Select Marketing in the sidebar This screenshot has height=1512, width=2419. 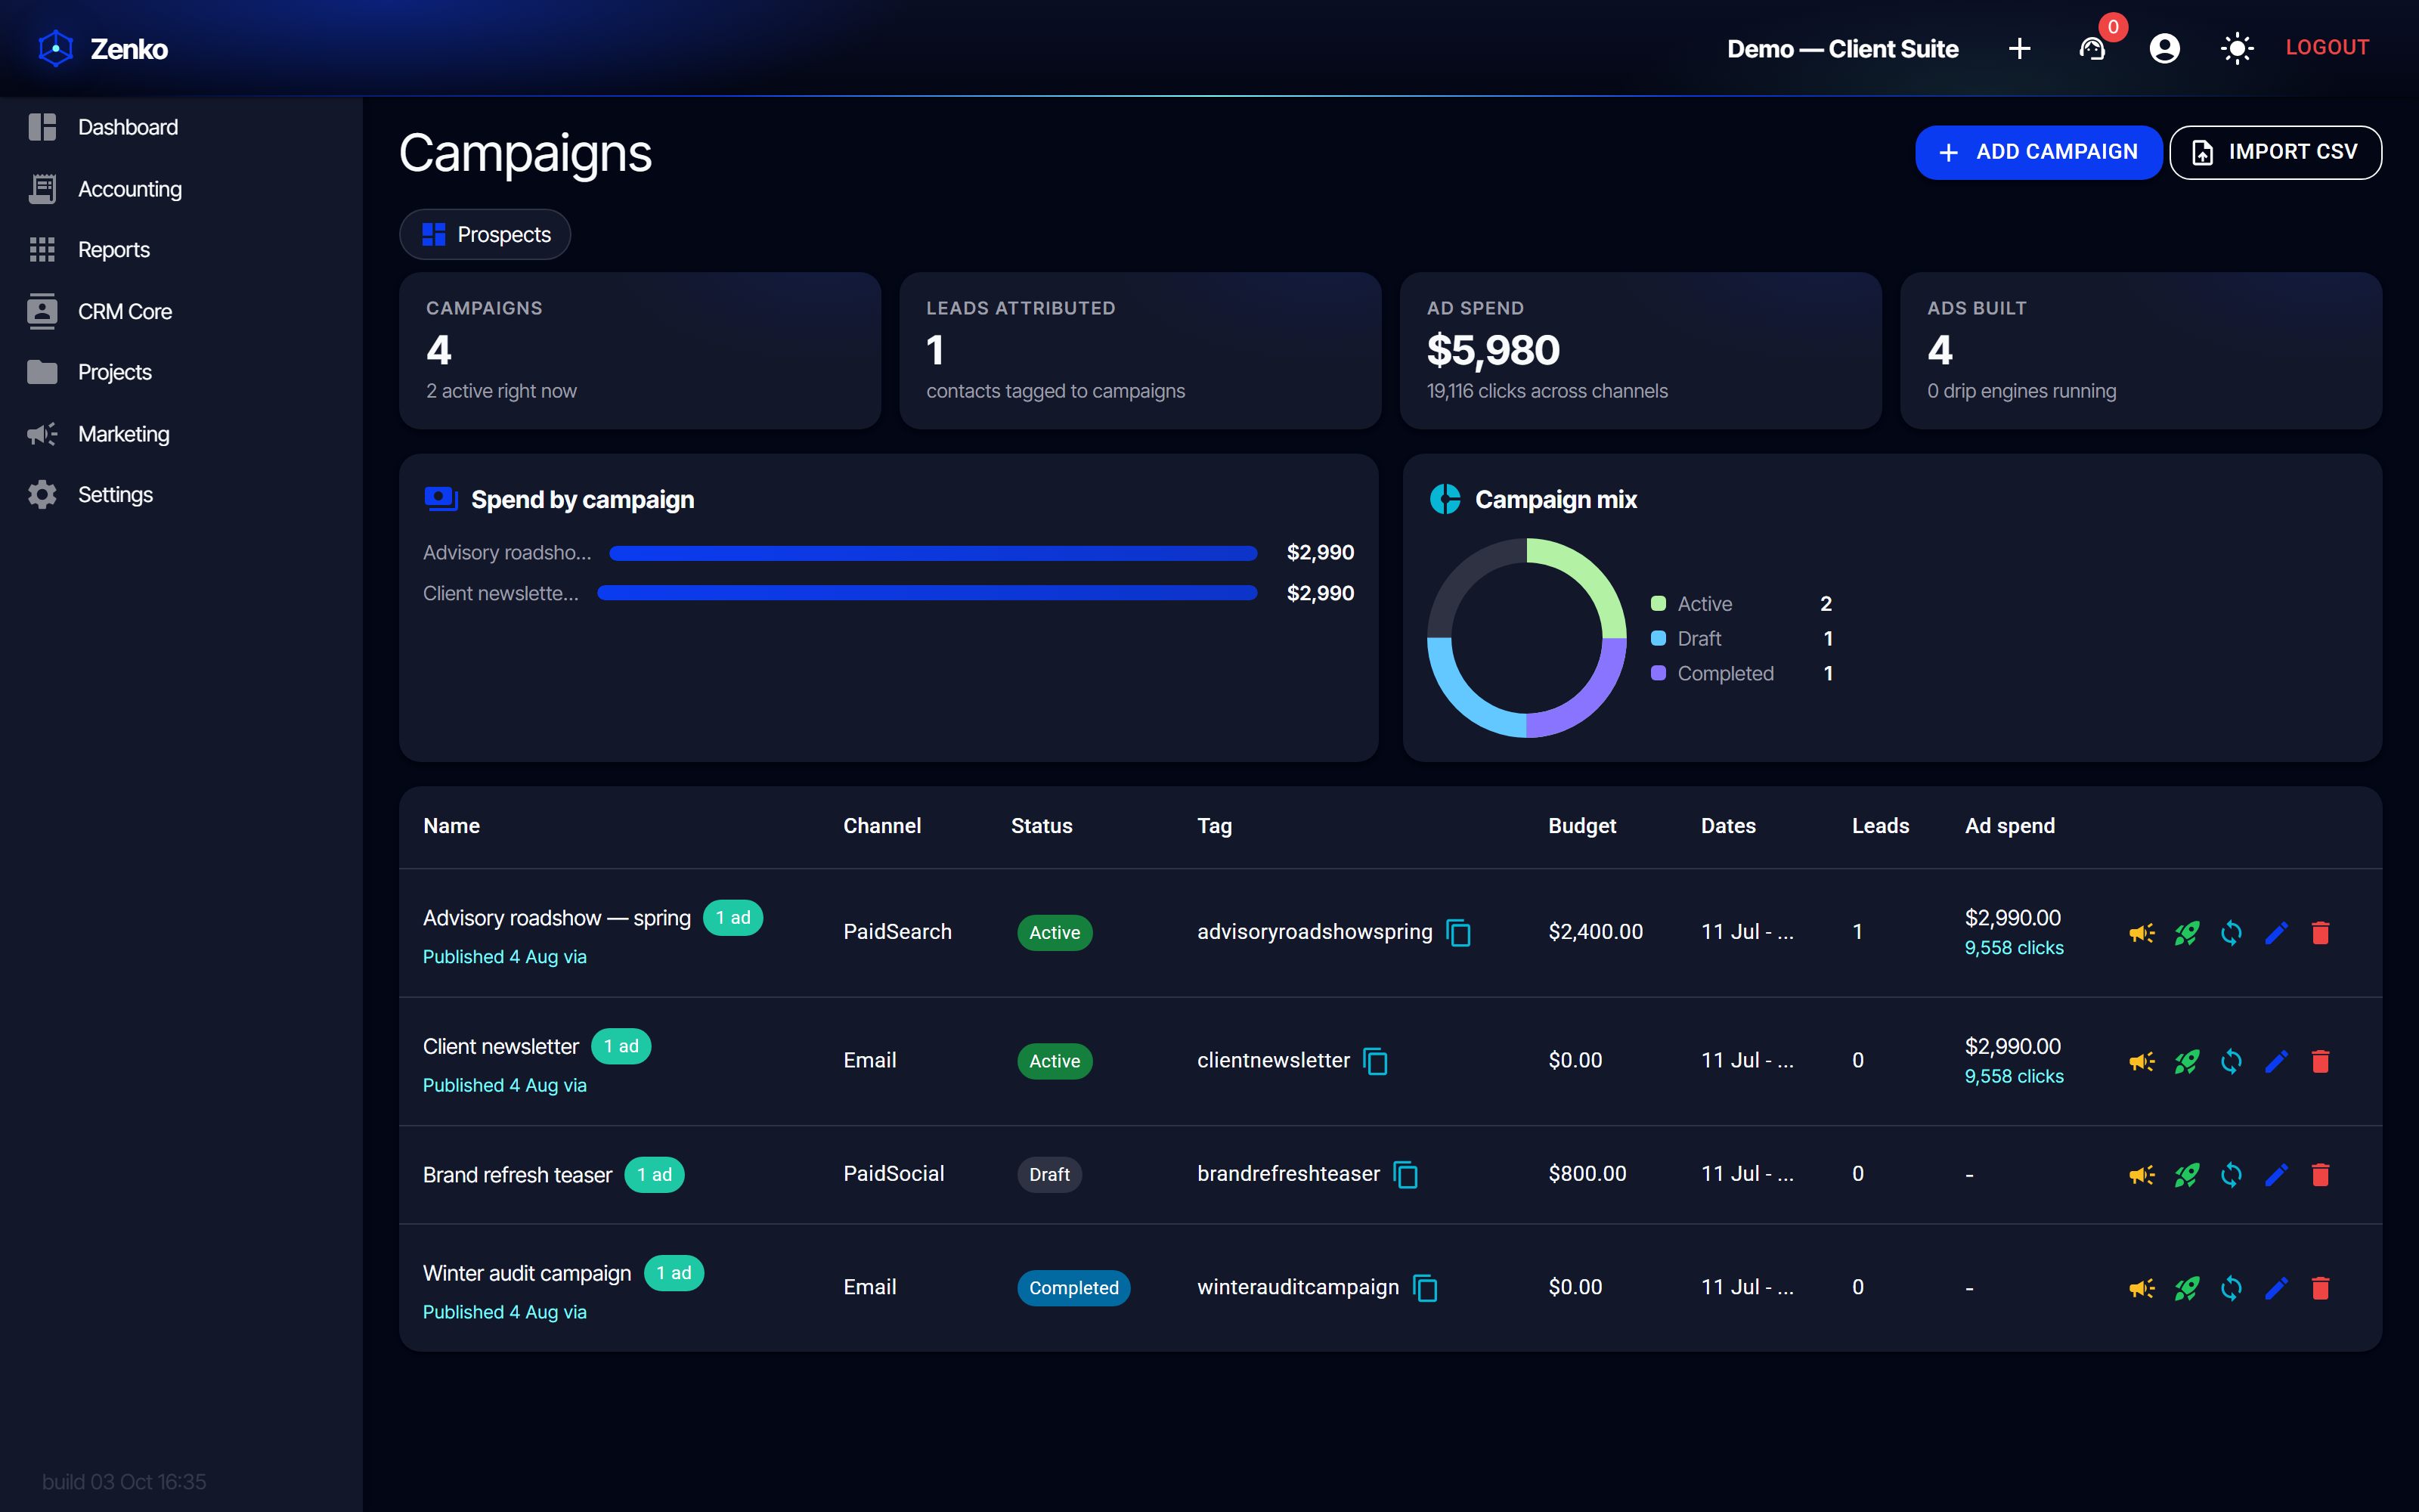pos(181,434)
